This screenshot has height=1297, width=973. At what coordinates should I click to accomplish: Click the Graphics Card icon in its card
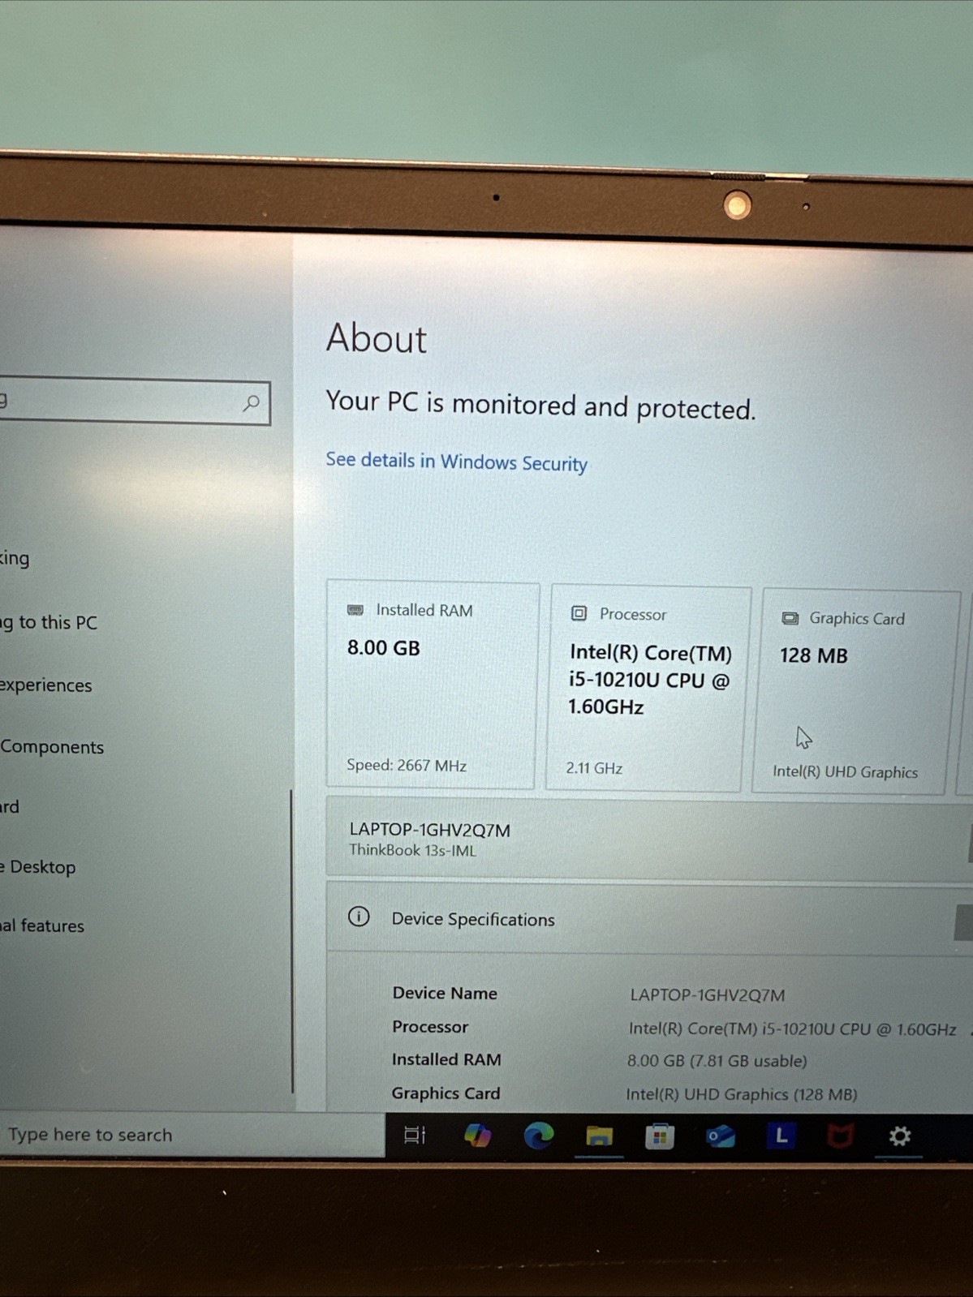[x=790, y=618]
